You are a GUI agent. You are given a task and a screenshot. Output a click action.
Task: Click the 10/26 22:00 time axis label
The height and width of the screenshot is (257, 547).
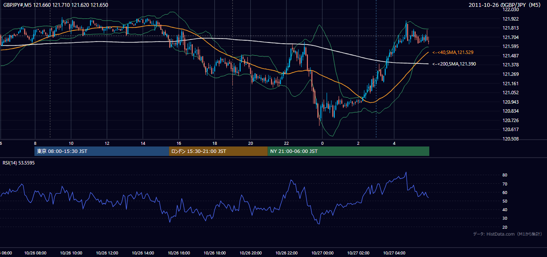[286, 253]
